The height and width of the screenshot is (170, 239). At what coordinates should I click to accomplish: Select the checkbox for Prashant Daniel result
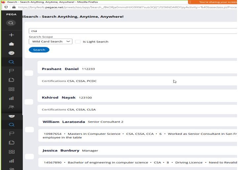pyautogui.click(x=29, y=73)
